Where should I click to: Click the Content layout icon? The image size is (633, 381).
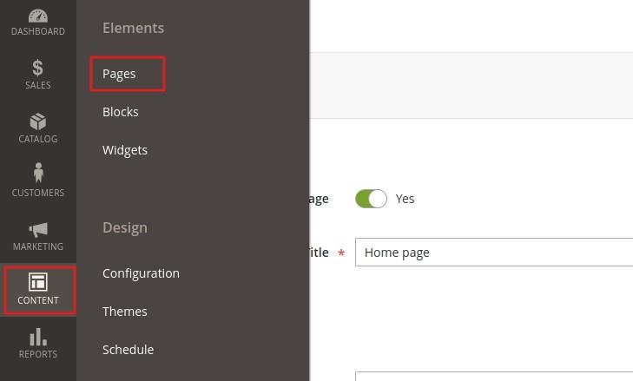coord(37,282)
